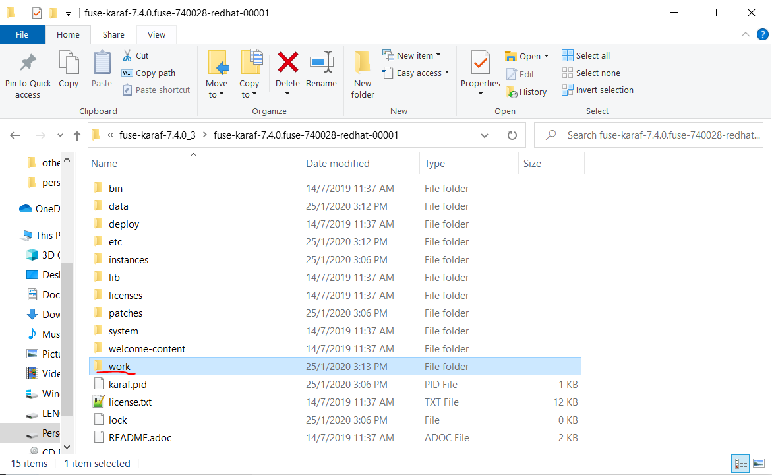
Task: Open the dropdown arrow next to Open
Action: pos(547,56)
